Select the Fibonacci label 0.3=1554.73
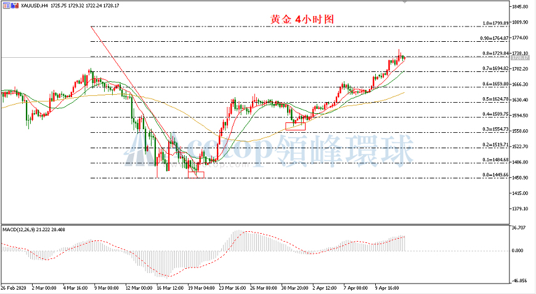 (x=496, y=129)
